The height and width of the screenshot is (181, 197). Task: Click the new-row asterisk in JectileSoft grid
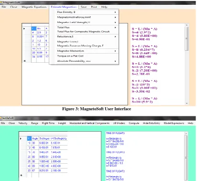click(22, 175)
